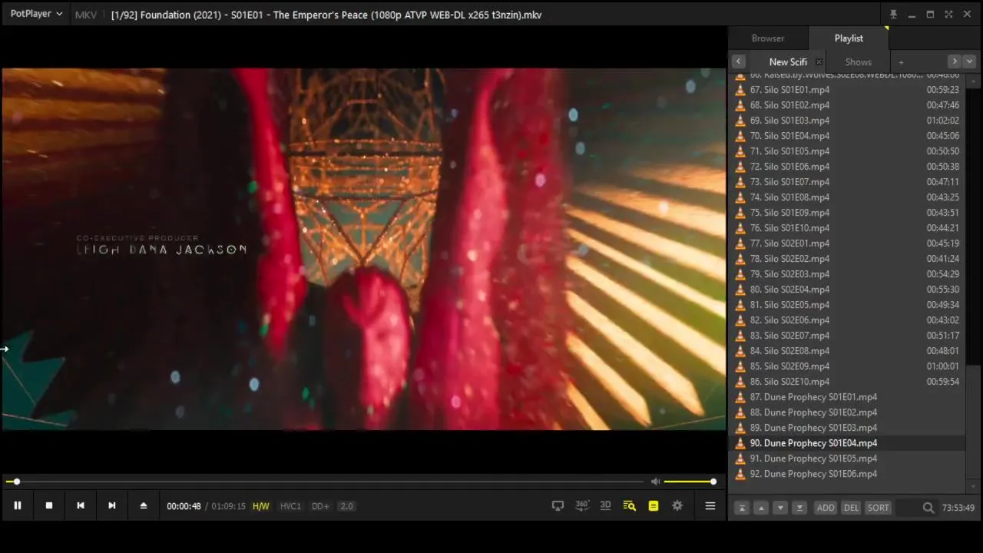Click the DD+ audio codec label
The image size is (983, 553).
coord(320,506)
